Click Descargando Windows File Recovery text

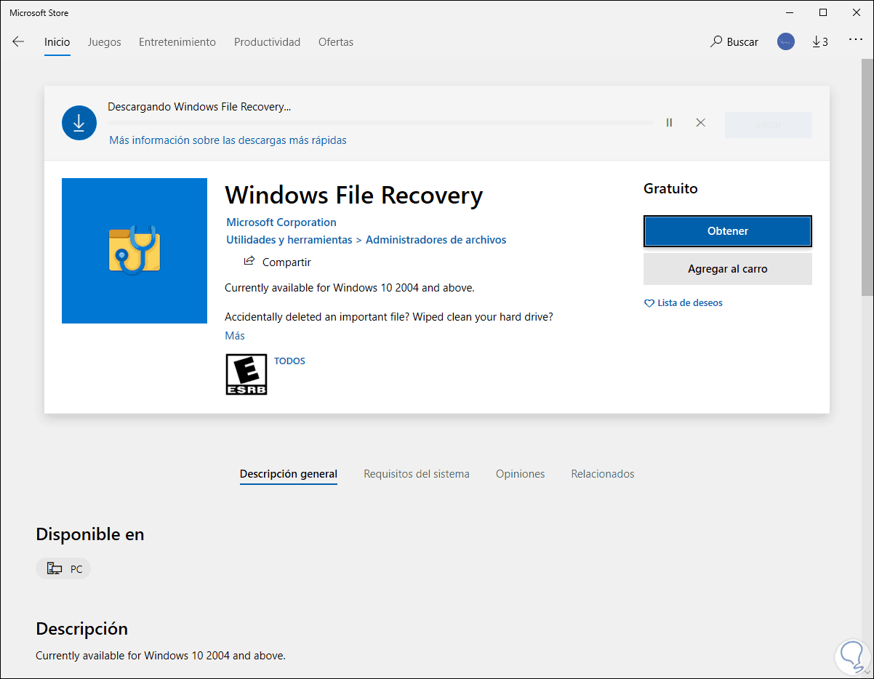(199, 107)
